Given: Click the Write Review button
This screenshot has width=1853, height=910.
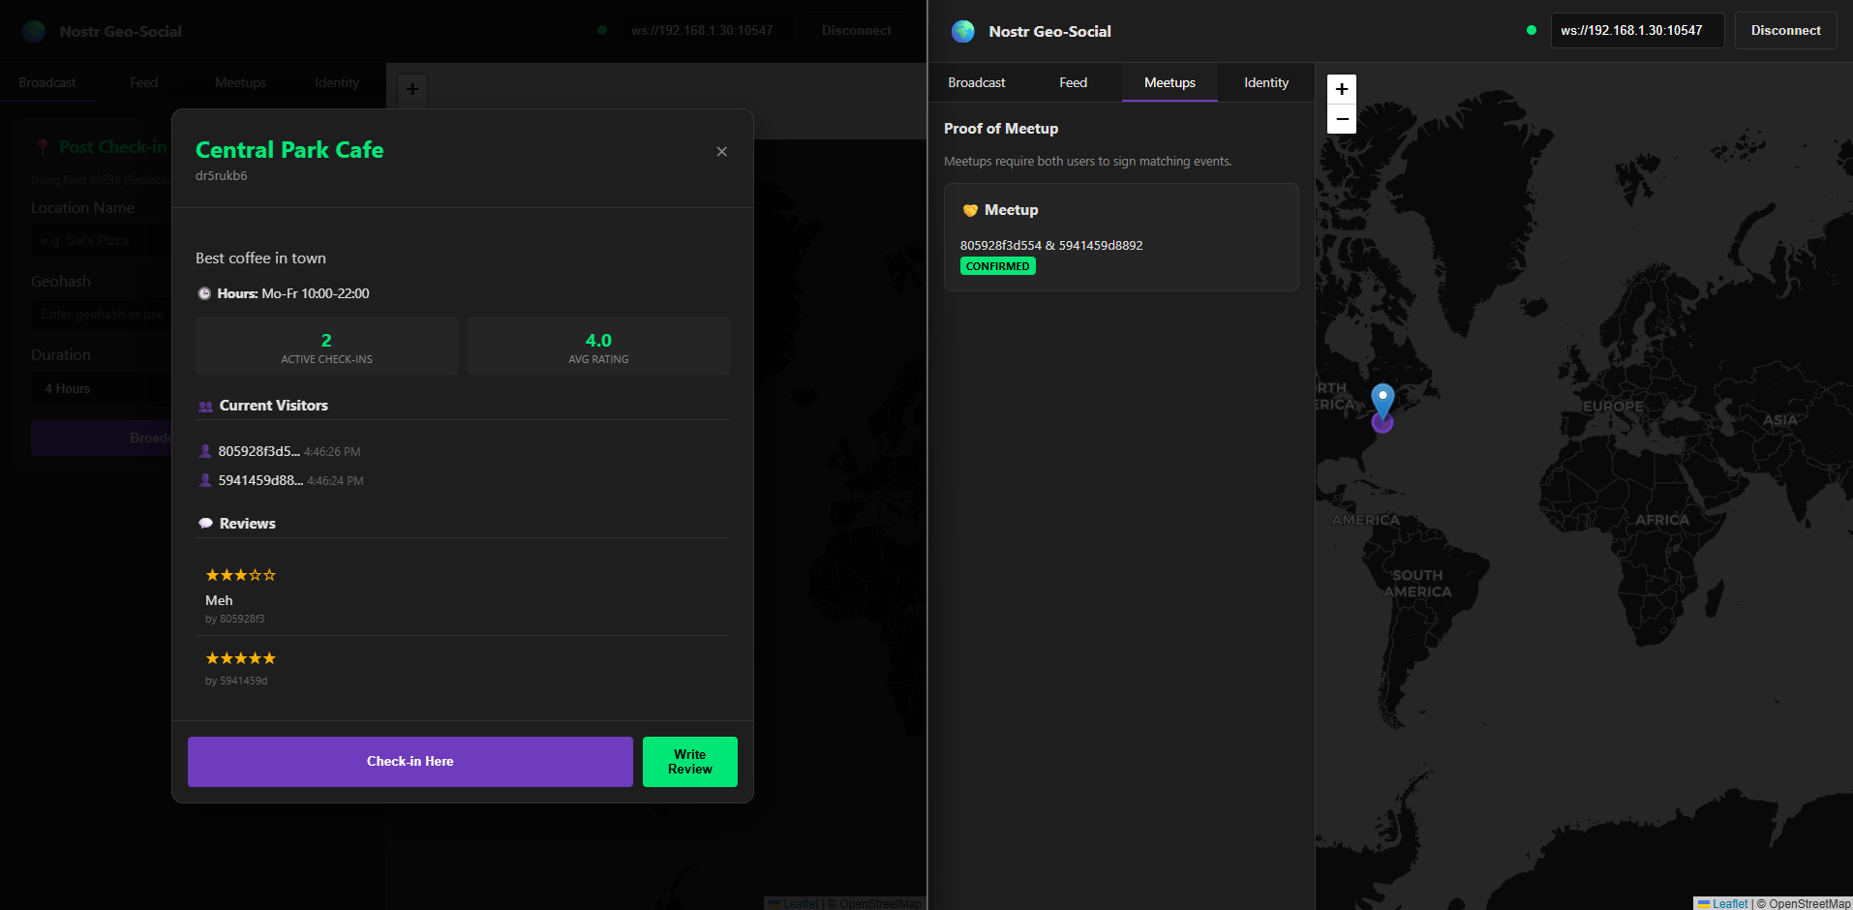Looking at the screenshot, I should pos(689,762).
